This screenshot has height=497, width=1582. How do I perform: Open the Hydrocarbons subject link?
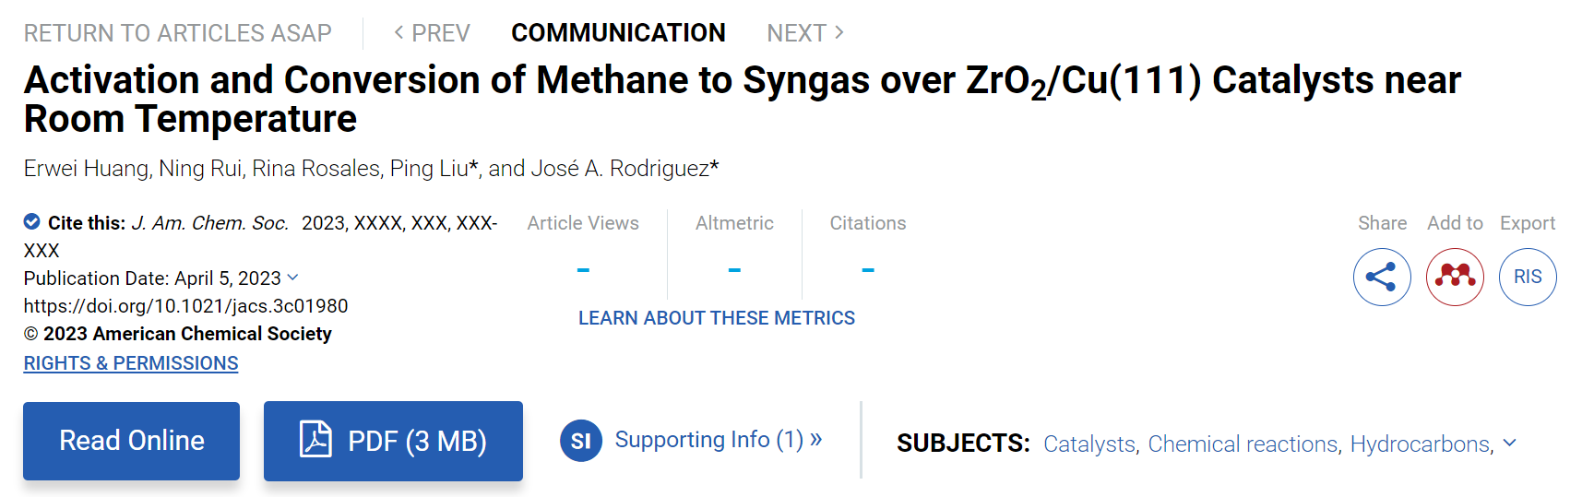(x=1420, y=444)
